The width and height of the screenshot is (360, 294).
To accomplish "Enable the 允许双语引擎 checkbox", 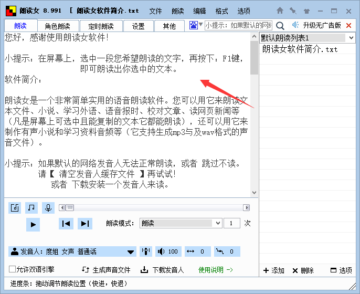I will (x=13, y=270).
